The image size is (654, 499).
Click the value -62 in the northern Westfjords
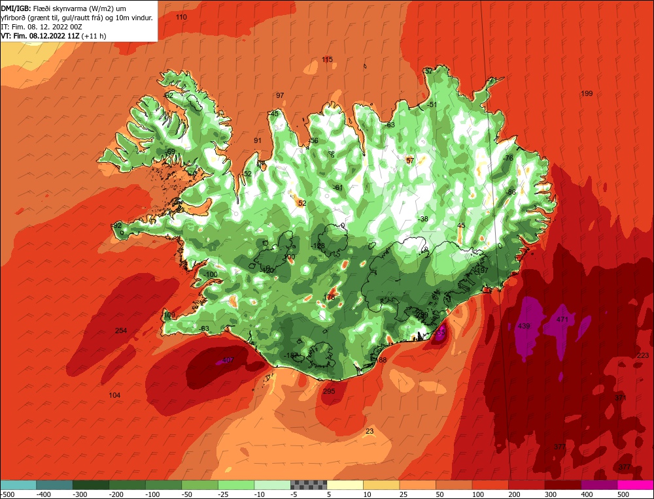point(167,95)
